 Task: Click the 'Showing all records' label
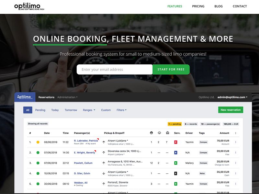(x=38, y=124)
